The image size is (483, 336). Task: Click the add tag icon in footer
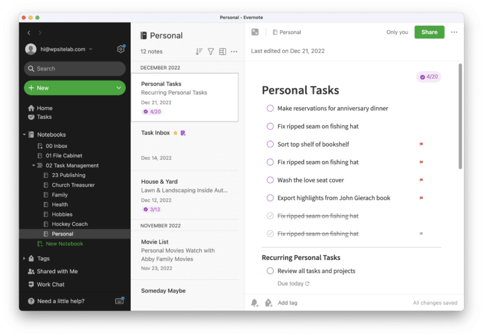269,303
